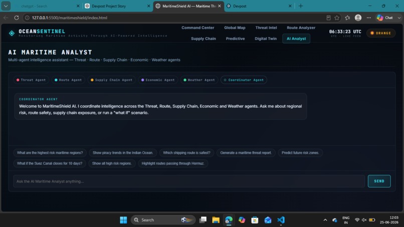
Task: Open Digital Twin navigation item
Action: [x=266, y=39]
